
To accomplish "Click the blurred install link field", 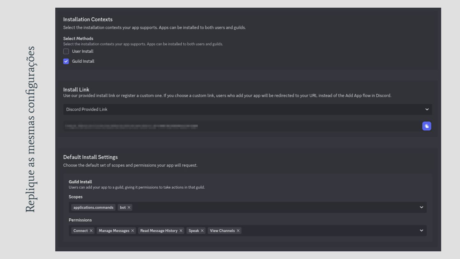I will coord(131,126).
